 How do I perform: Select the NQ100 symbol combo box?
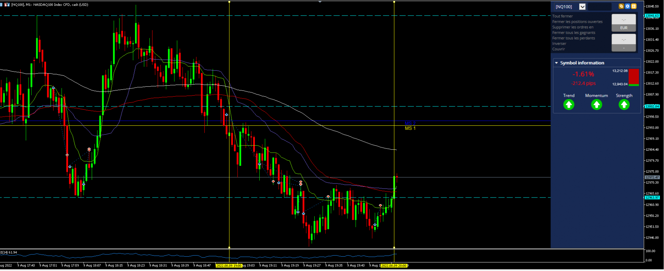click(x=570, y=7)
